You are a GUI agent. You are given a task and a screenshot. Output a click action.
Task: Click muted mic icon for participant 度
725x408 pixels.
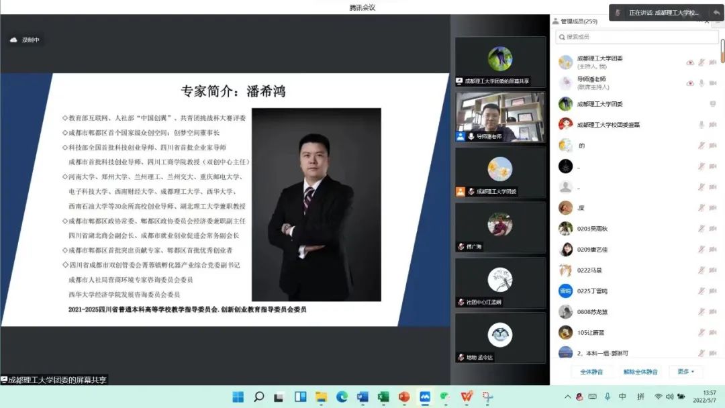click(702, 208)
